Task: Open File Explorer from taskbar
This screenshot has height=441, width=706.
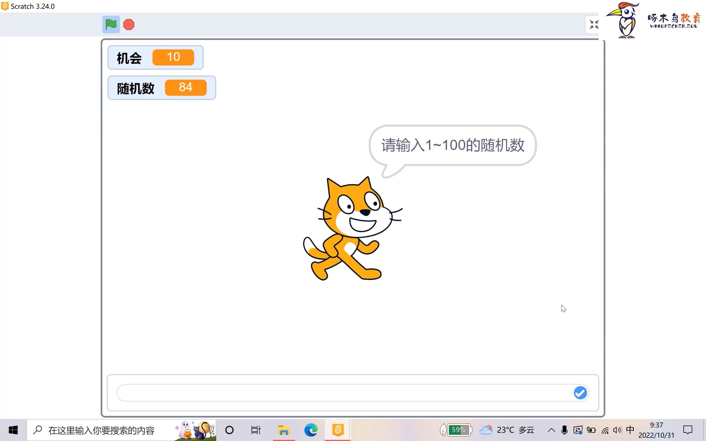Action: (x=284, y=430)
